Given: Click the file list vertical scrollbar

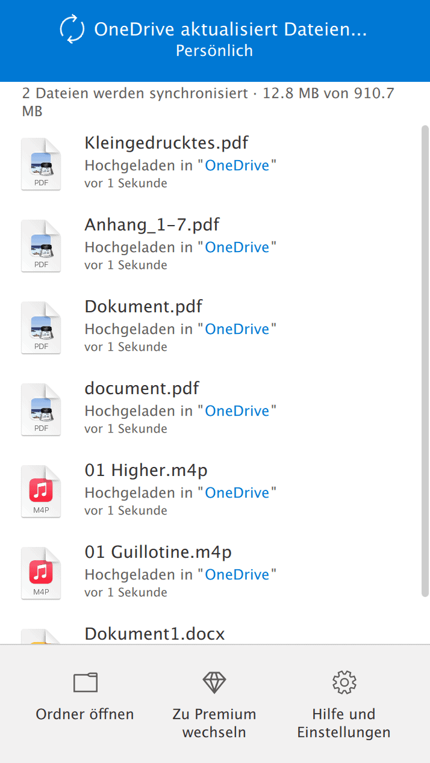Looking at the screenshot, I should (425, 361).
